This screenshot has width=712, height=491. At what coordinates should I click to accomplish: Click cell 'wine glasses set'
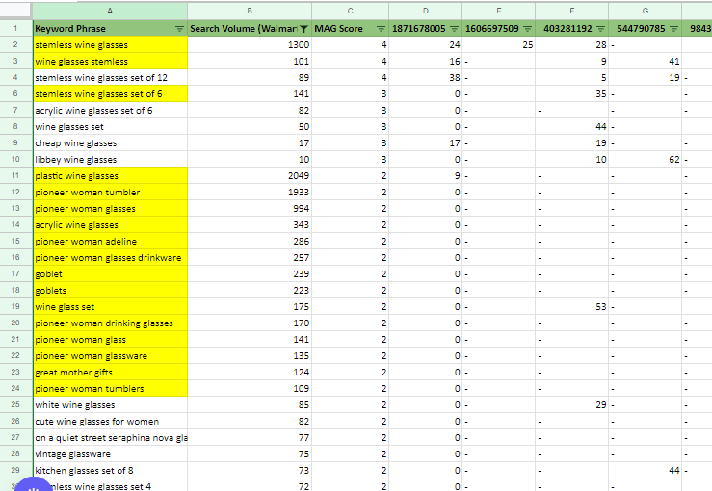pyautogui.click(x=110, y=127)
